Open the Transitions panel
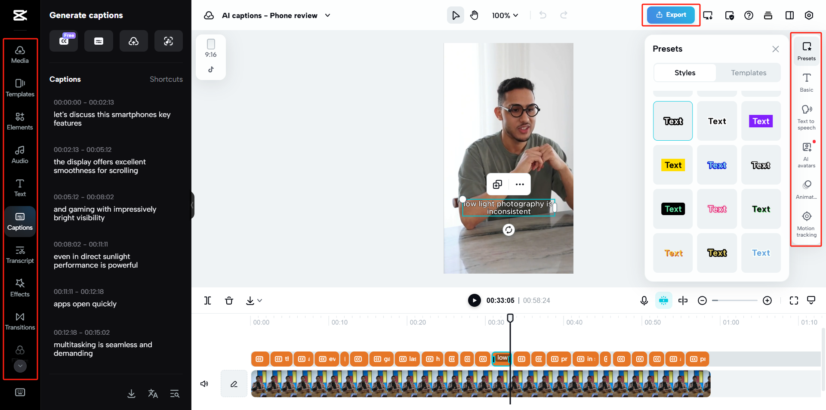This screenshot has width=826, height=410. tap(20, 321)
